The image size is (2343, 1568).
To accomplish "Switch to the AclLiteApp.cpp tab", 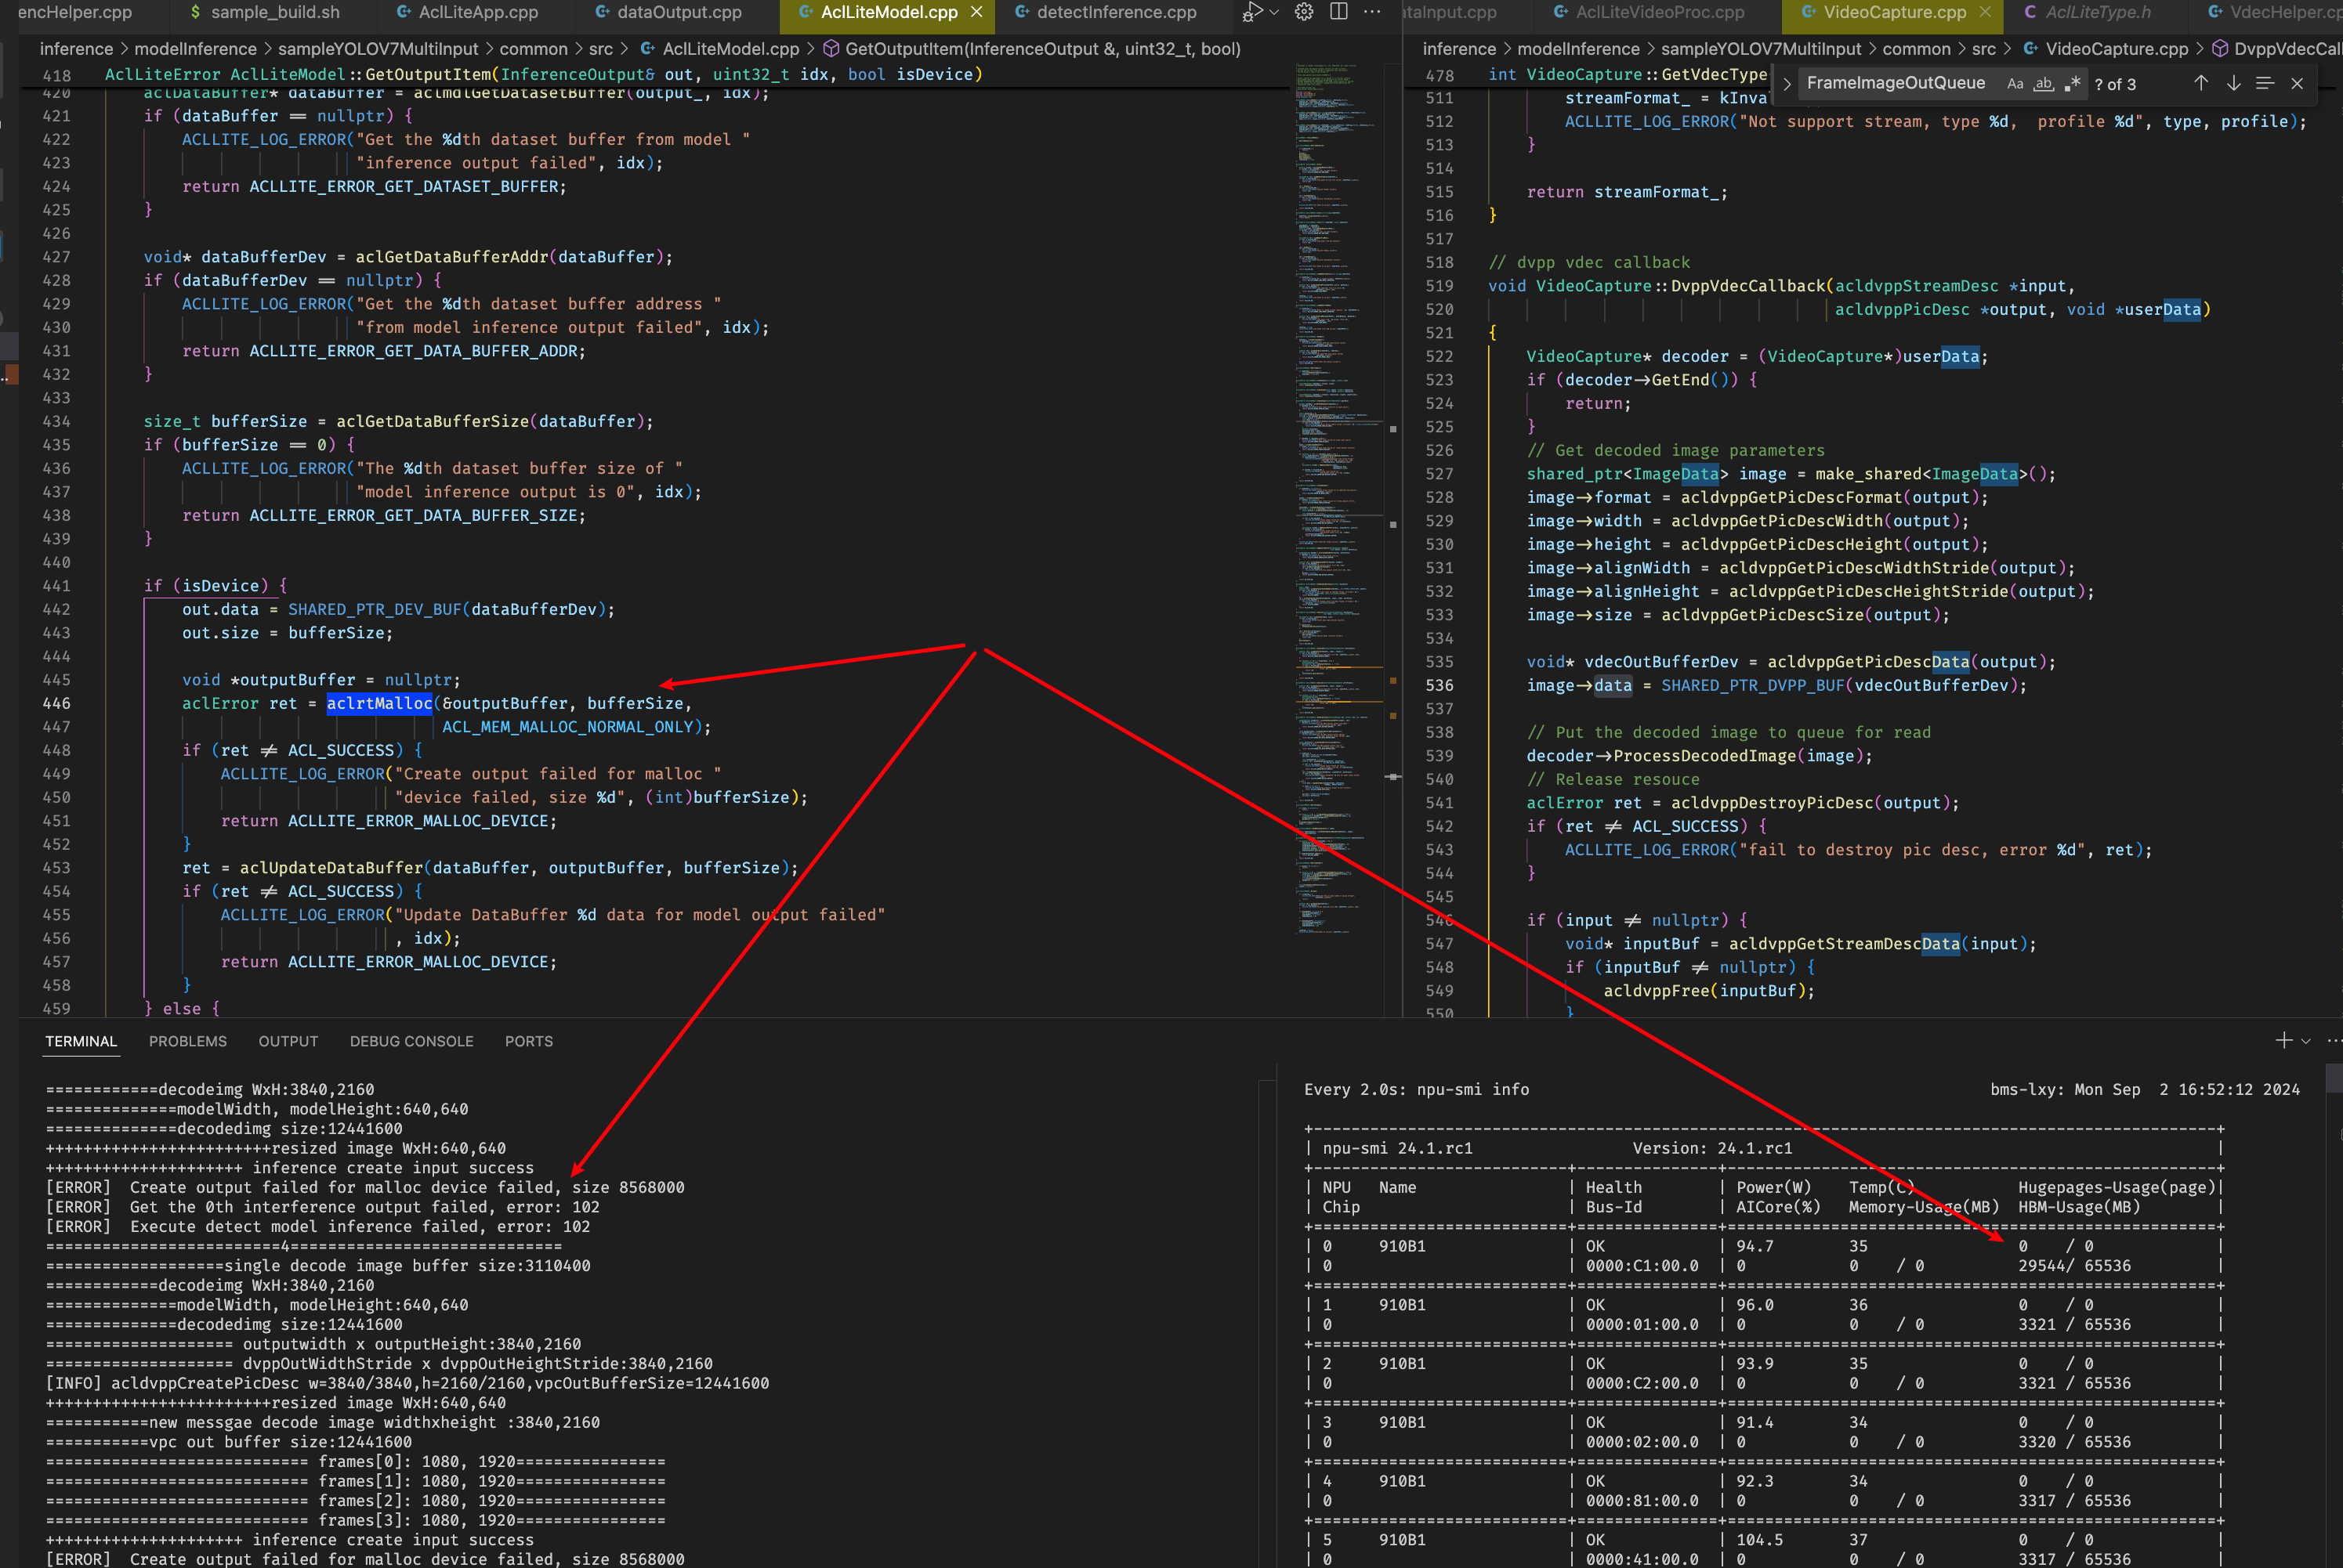I will 467,12.
